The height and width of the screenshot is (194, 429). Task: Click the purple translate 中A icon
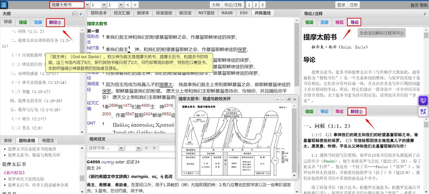coord(423,112)
